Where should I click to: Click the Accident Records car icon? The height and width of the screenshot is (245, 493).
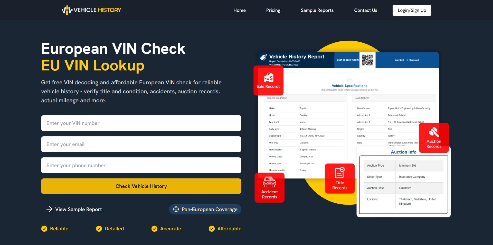269,182
